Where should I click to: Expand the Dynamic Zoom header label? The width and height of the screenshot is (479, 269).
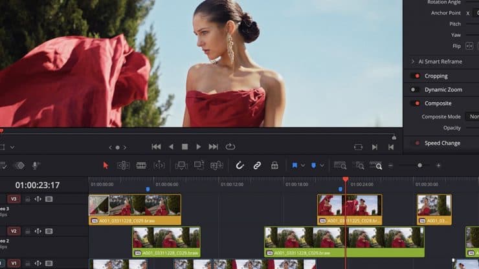pos(443,90)
